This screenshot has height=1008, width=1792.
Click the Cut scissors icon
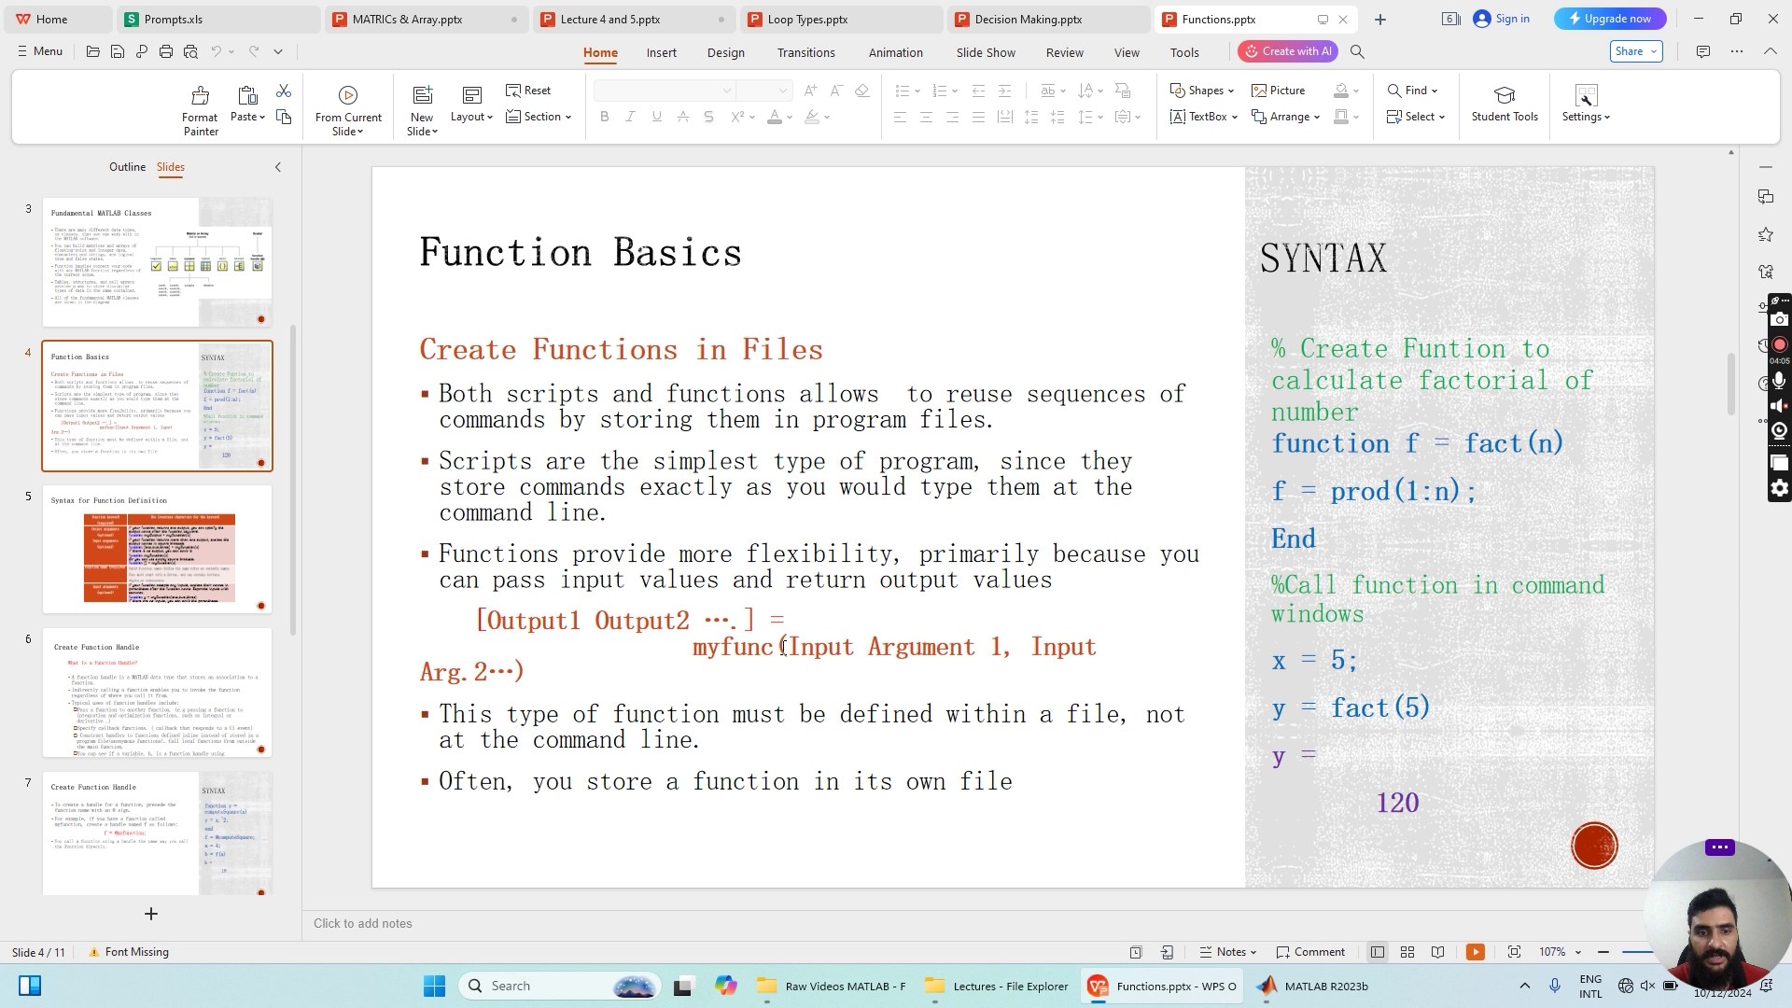(284, 91)
